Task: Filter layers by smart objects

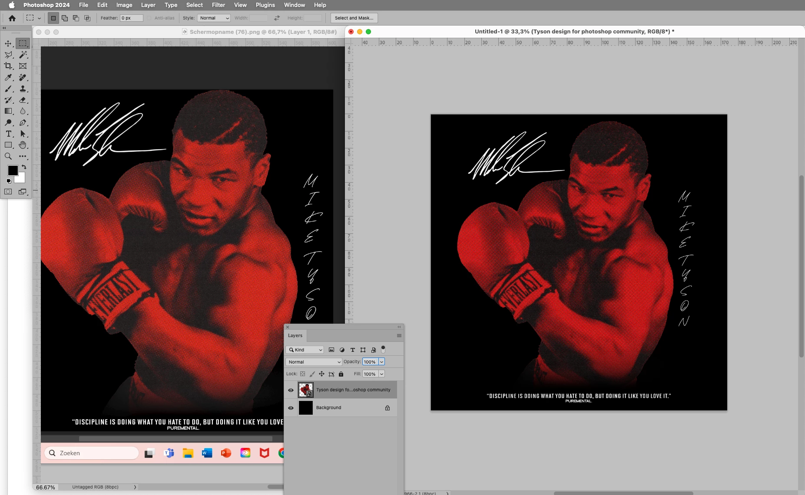Action: (x=373, y=350)
